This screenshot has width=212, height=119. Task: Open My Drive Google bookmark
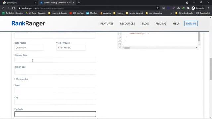pyautogui.click(x=35, y=13)
